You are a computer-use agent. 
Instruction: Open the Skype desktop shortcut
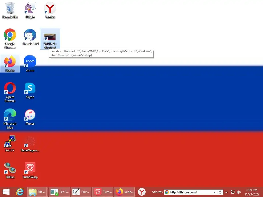click(30, 91)
